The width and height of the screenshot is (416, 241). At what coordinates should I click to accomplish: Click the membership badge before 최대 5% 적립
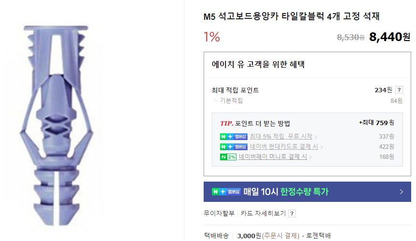pyautogui.click(x=234, y=137)
